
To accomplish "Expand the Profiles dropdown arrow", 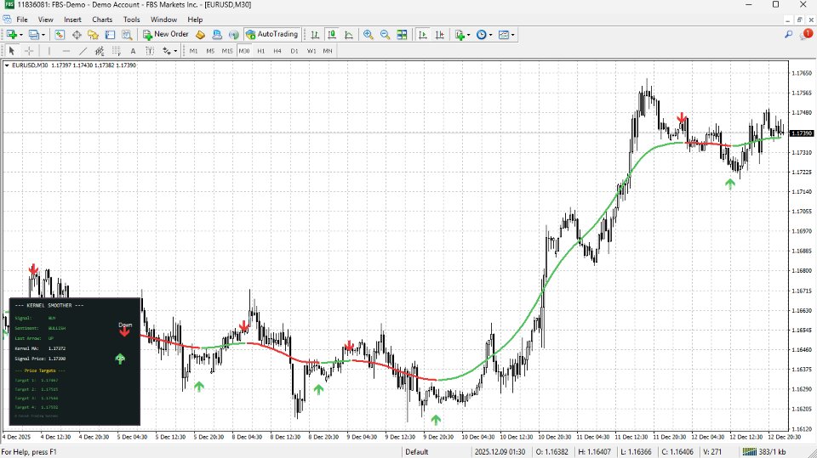I will pyautogui.click(x=43, y=35).
